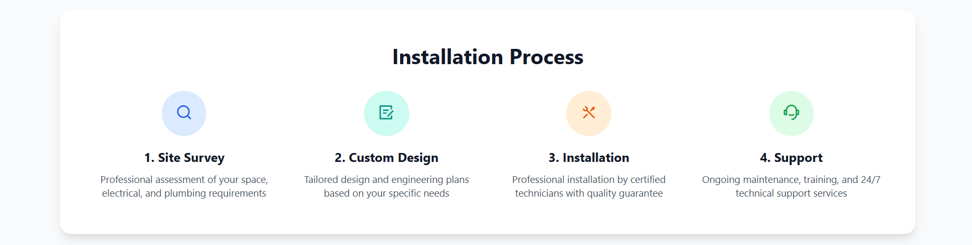Screen dimensions: 972x245
Task: Click the magnifying glass Site Survey icon
Action: pyautogui.click(x=184, y=113)
